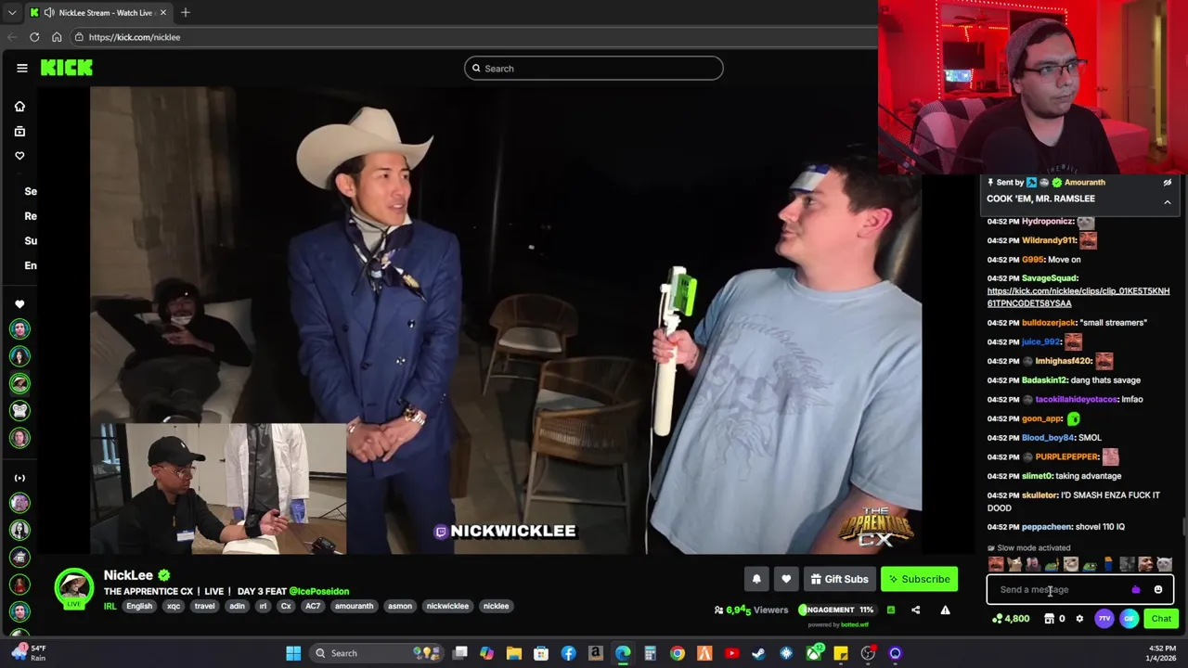Open the Following heart icon in sidebar
This screenshot has height=668, width=1188.
click(x=19, y=156)
